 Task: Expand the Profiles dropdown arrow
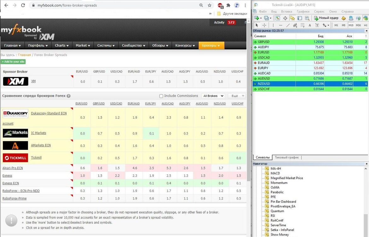(x=270, y=18)
